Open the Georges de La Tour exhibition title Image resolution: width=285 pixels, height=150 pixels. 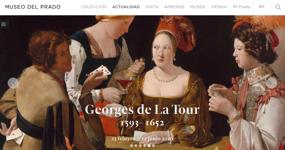[x=142, y=110]
